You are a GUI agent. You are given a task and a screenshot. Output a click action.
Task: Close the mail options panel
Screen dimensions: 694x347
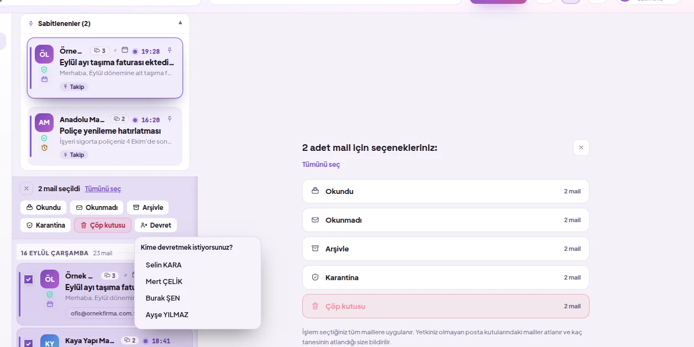coord(581,148)
